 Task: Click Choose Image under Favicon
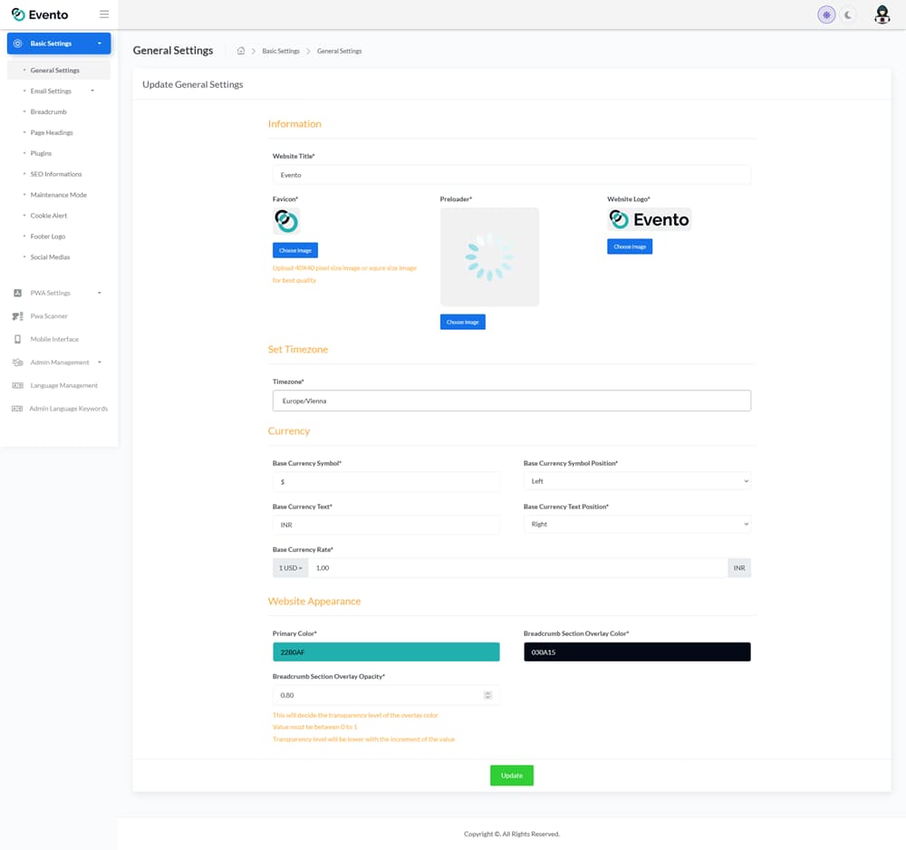[x=294, y=250]
